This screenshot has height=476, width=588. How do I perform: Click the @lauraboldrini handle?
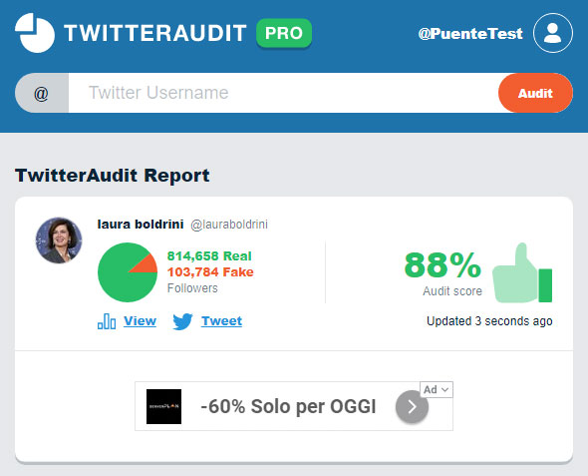pyautogui.click(x=229, y=225)
